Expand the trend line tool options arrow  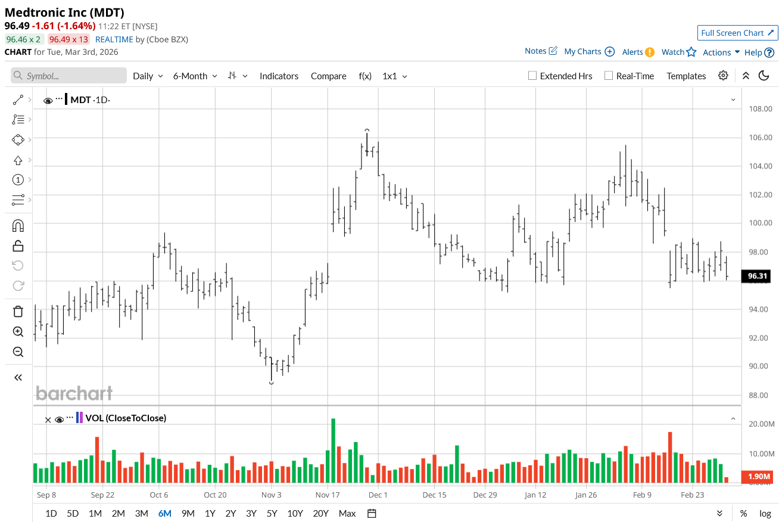[x=30, y=100]
